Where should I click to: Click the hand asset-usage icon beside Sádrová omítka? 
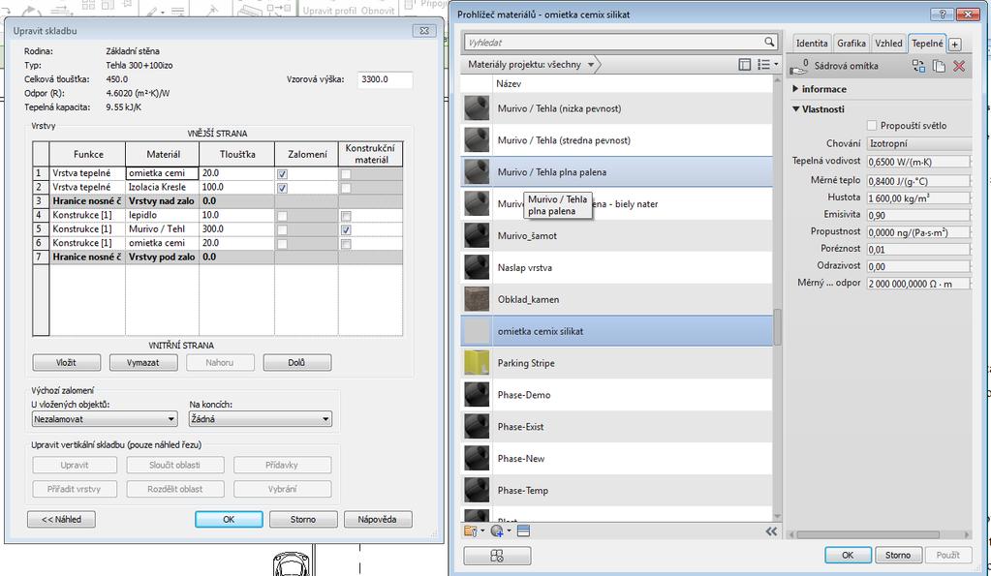[799, 67]
